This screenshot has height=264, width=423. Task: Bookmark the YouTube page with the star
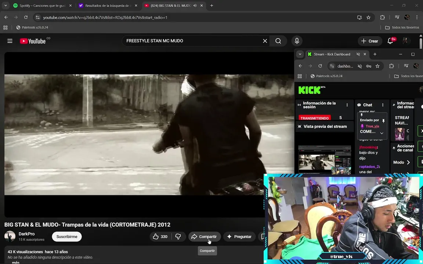(369, 17)
